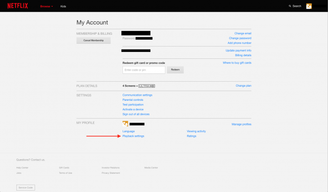
Task: Open the Browse dropdown menu
Action: click(46, 6)
